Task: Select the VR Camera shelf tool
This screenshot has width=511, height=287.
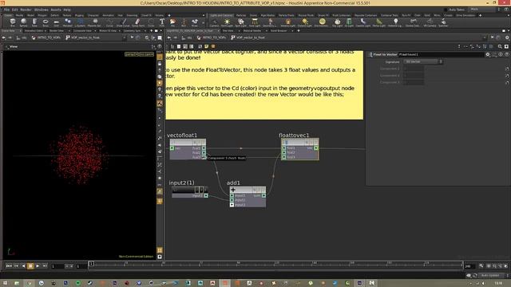Action: coord(430,22)
